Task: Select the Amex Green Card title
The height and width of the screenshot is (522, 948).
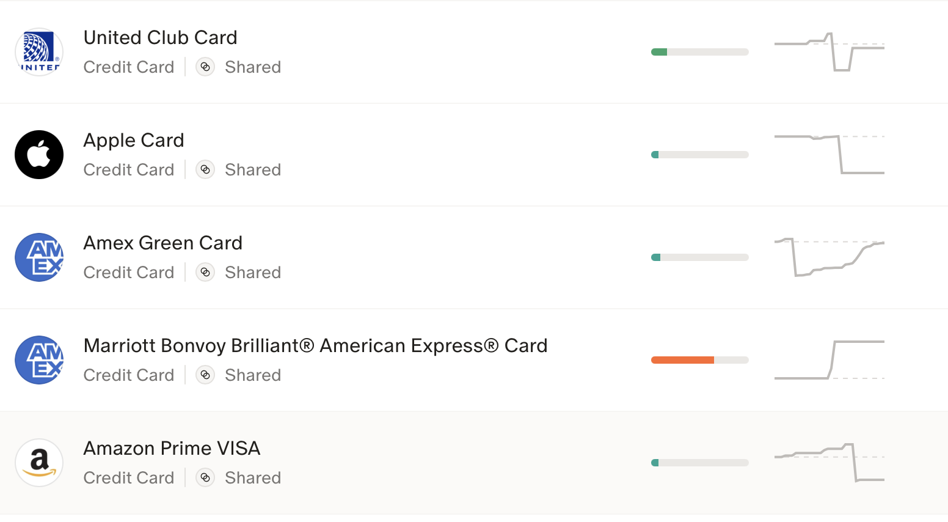Action: pyautogui.click(x=163, y=243)
